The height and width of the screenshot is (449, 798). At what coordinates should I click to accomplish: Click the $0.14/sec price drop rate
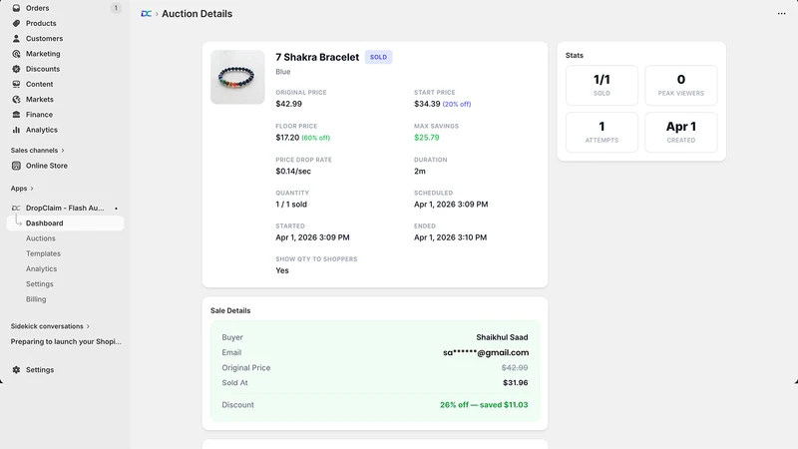pos(293,171)
